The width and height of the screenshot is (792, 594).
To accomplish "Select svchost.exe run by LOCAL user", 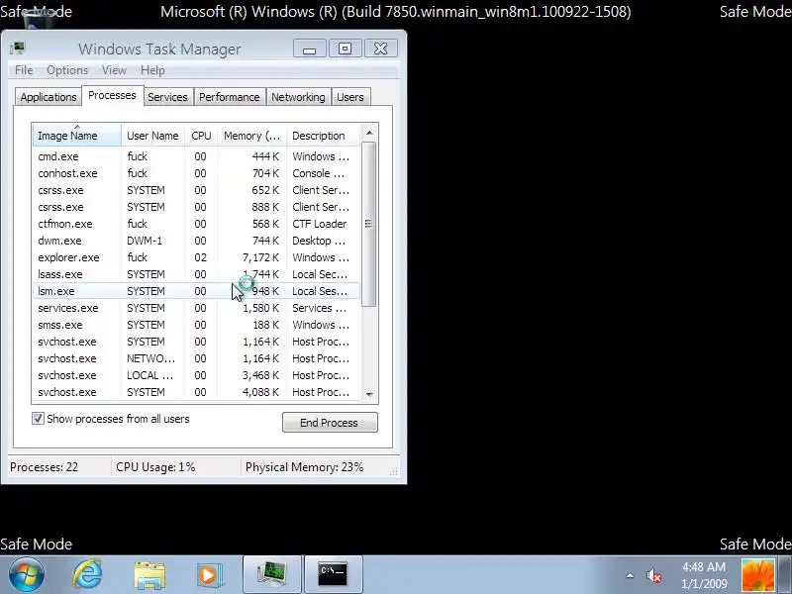I will point(197,375).
